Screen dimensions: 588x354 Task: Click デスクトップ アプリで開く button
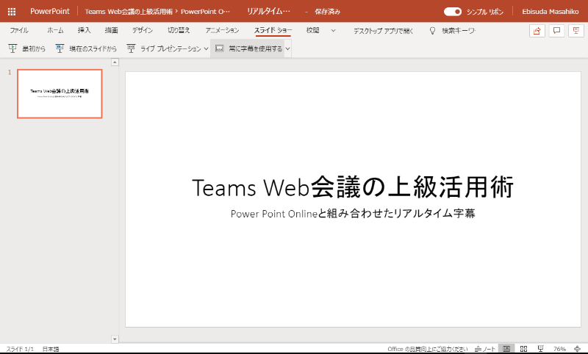tap(383, 31)
